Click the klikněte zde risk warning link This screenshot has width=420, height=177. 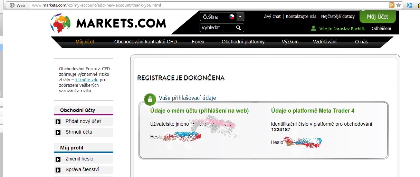coord(87,80)
